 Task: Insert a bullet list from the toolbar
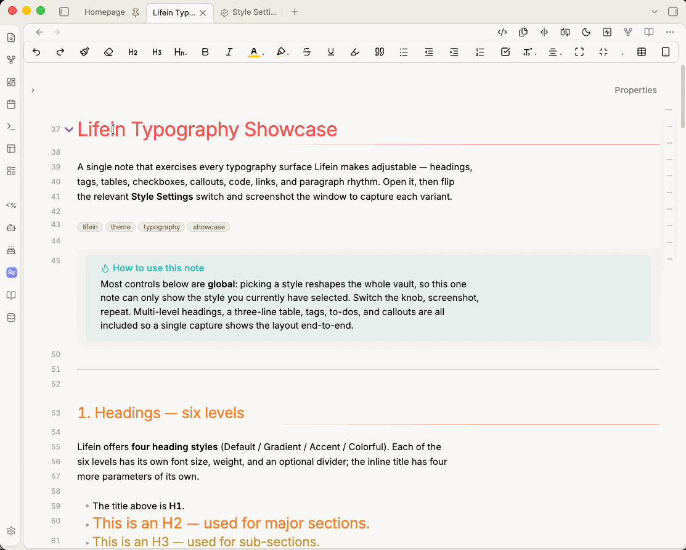403,52
